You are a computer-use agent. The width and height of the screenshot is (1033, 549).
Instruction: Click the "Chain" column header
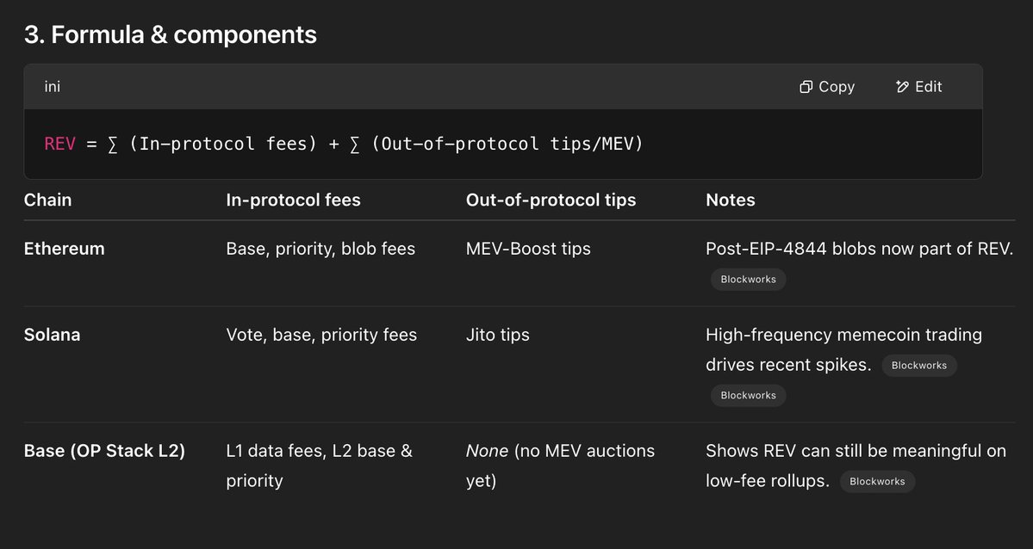(x=47, y=200)
